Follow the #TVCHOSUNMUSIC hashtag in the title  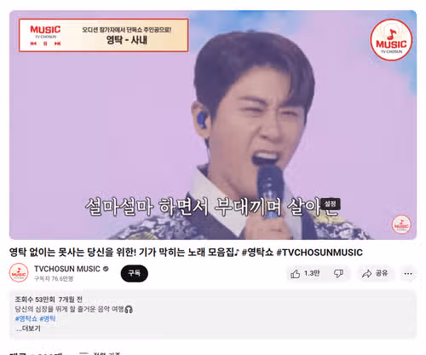coord(319,253)
